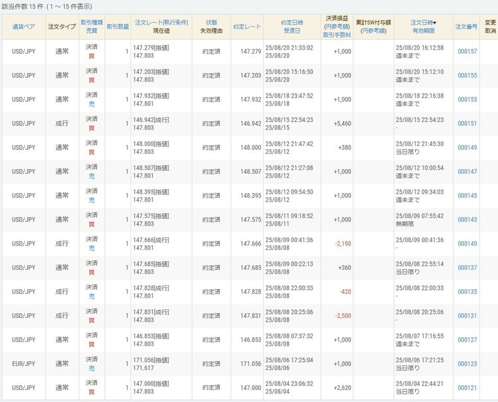This screenshot has height=402, width=498.
Task: Open order number 000155 link
Action: 467,76
